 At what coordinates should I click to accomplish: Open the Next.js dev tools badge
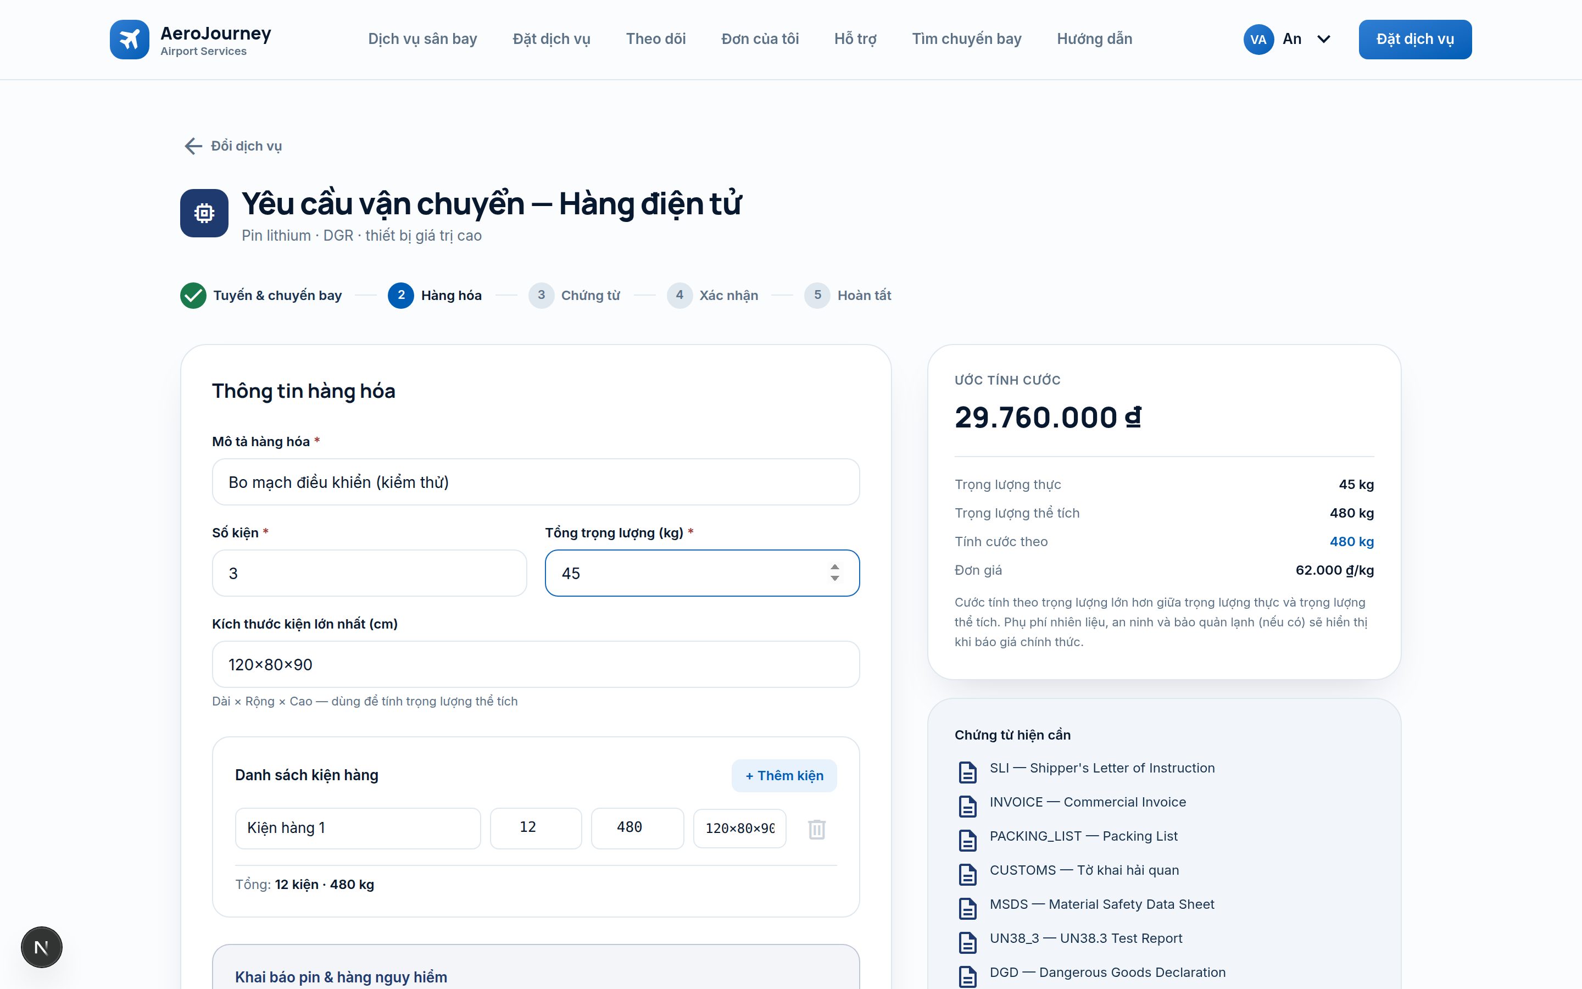click(41, 947)
